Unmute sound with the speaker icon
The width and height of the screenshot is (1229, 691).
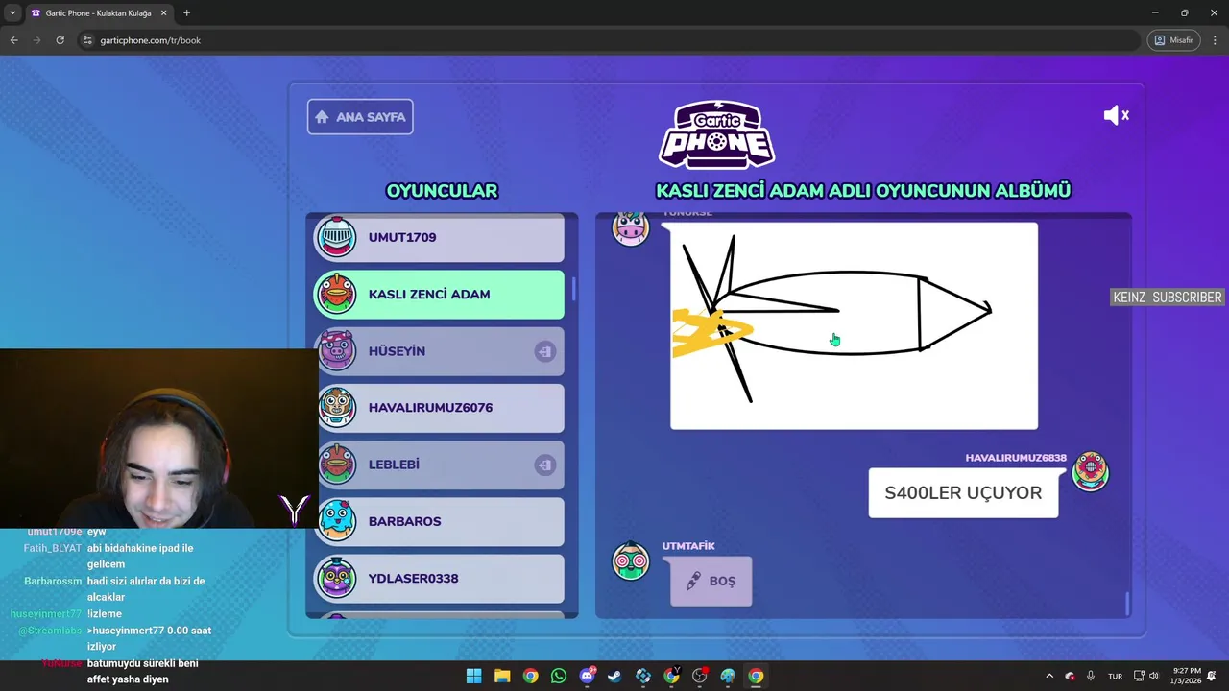(1116, 115)
